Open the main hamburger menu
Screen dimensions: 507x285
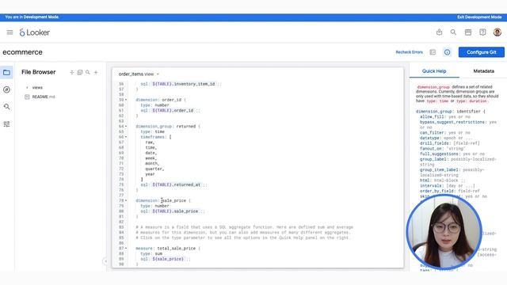tap(10, 32)
